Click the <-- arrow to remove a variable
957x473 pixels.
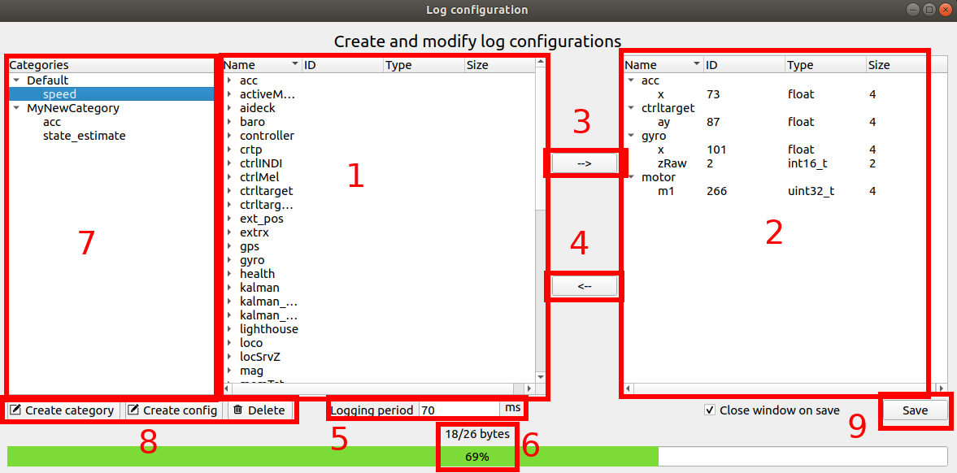click(584, 285)
